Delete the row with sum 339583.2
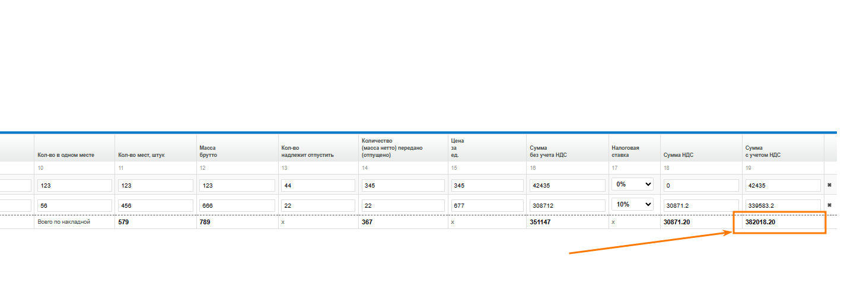 829,205
